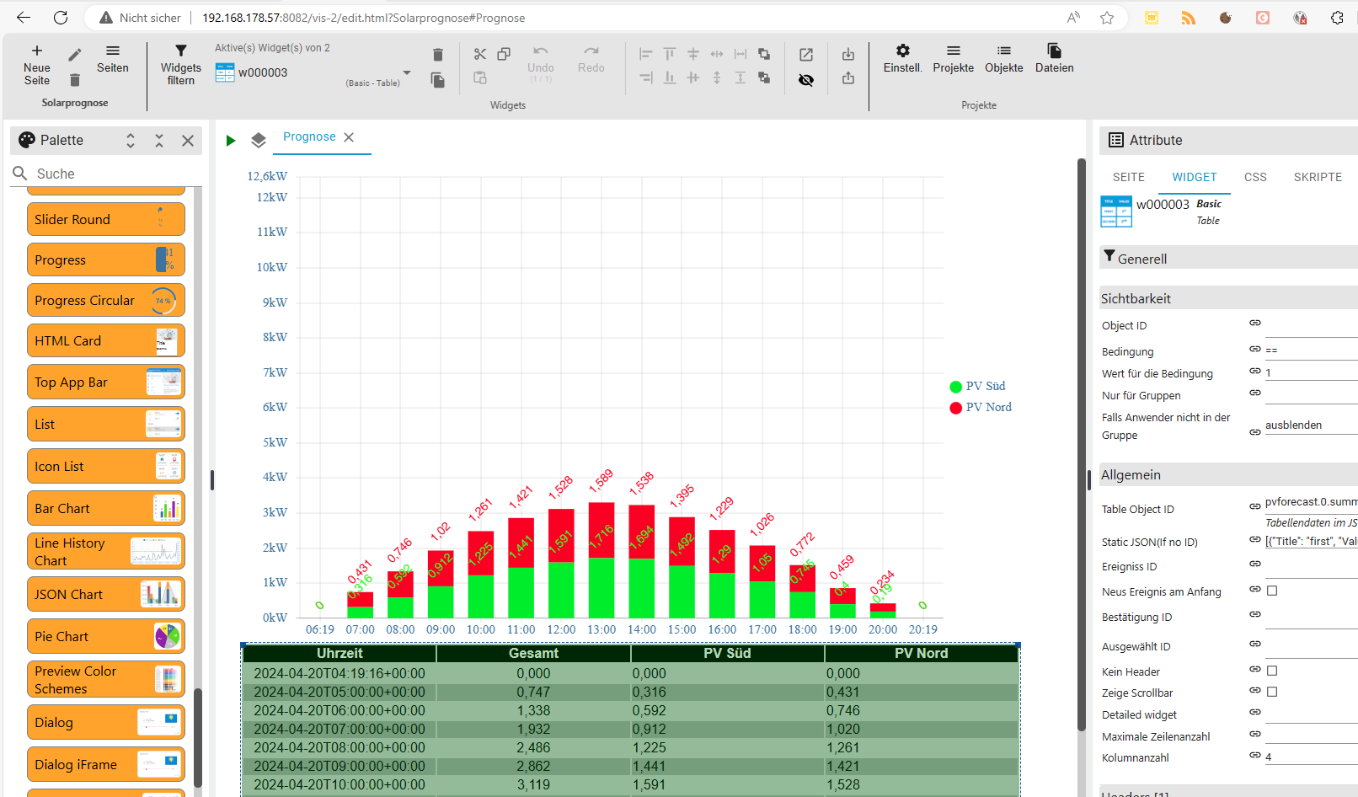The width and height of the screenshot is (1358, 797).
Task: Open the ausblenden dropdown for Falls Anwender nicht in der Gruppe
Action: [x=1311, y=425]
